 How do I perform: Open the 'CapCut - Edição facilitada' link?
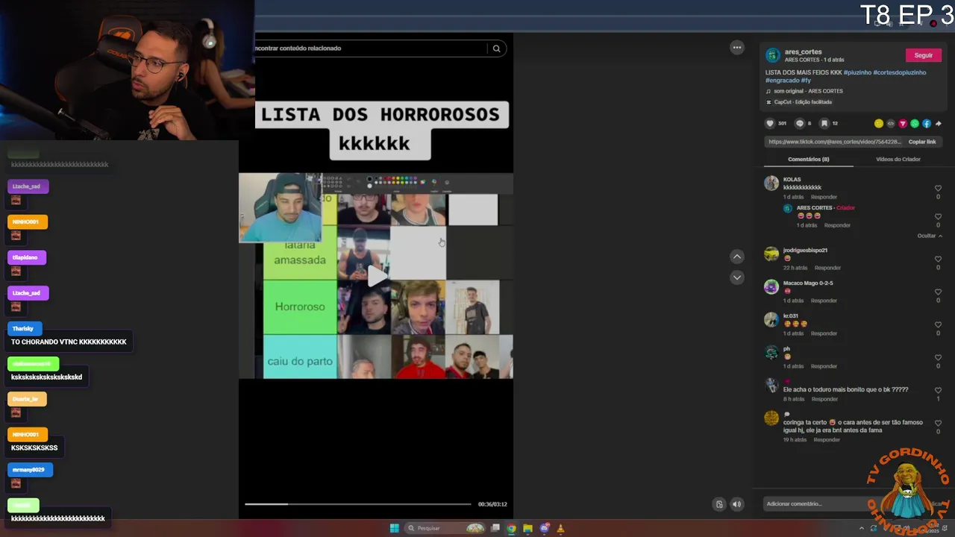click(x=803, y=102)
